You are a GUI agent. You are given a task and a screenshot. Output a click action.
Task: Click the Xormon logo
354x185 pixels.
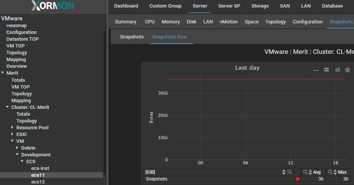point(53,5)
